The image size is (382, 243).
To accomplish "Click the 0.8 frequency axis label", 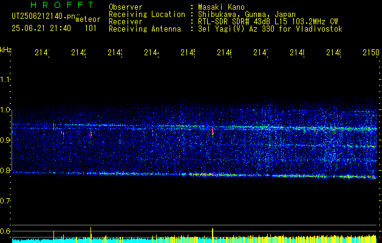I will coord(5,170).
